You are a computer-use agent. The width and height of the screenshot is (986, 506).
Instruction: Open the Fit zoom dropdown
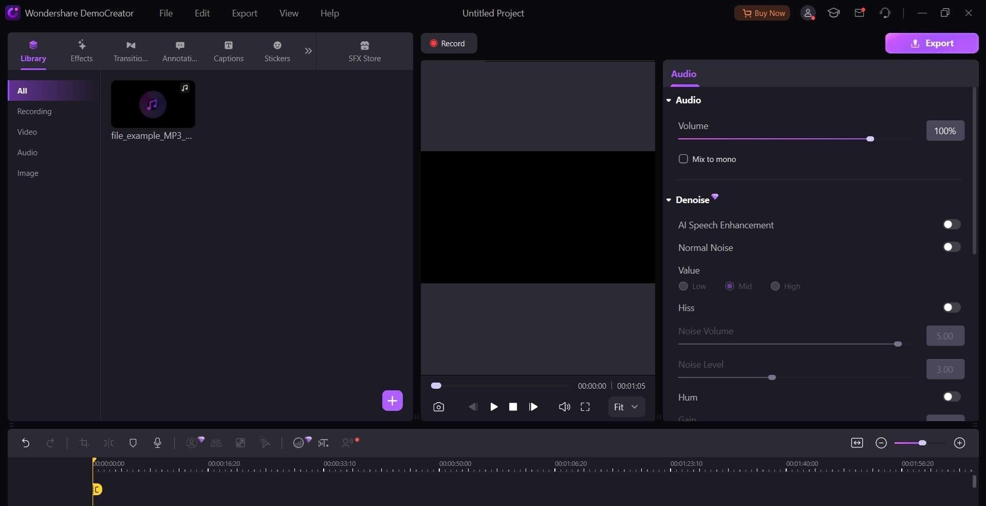tap(626, 407)
